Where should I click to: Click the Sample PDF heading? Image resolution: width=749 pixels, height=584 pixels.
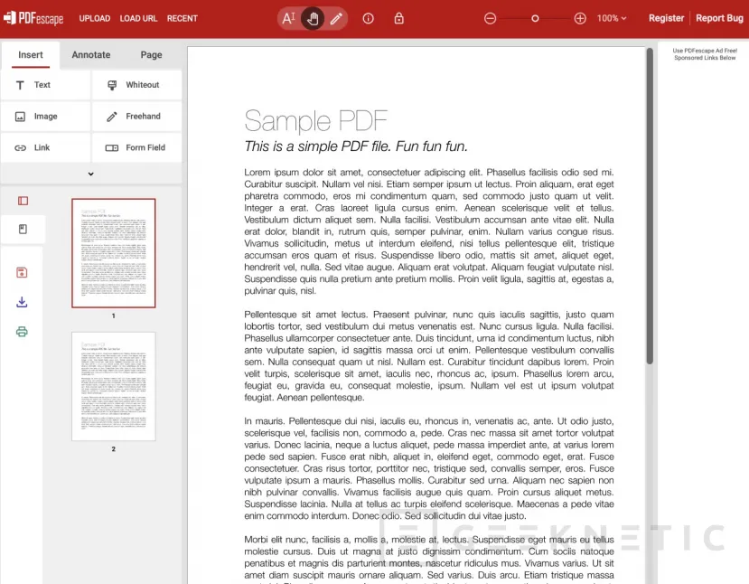(315, 120)
